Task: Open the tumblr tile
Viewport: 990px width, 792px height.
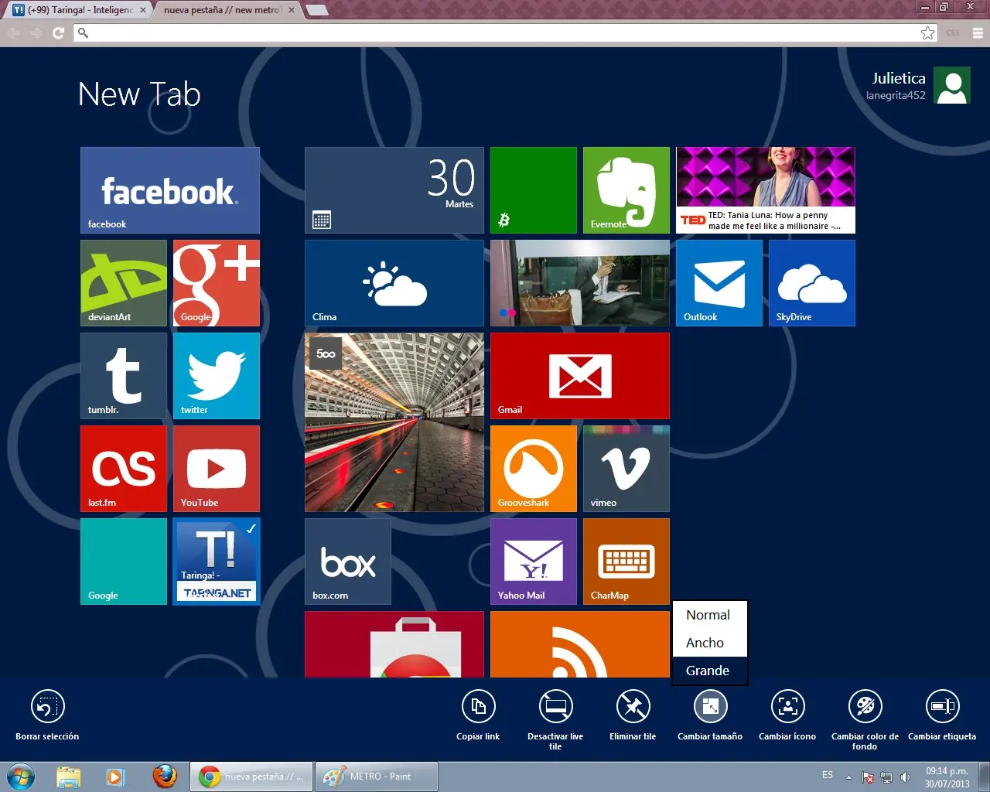Action: tap(124, 376)
